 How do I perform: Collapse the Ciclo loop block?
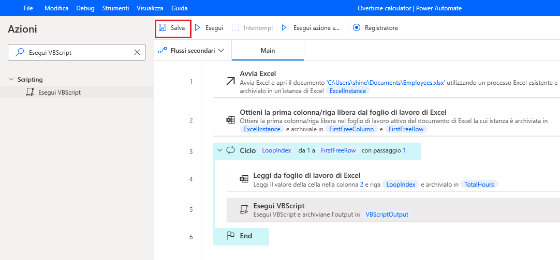[219, 150]
